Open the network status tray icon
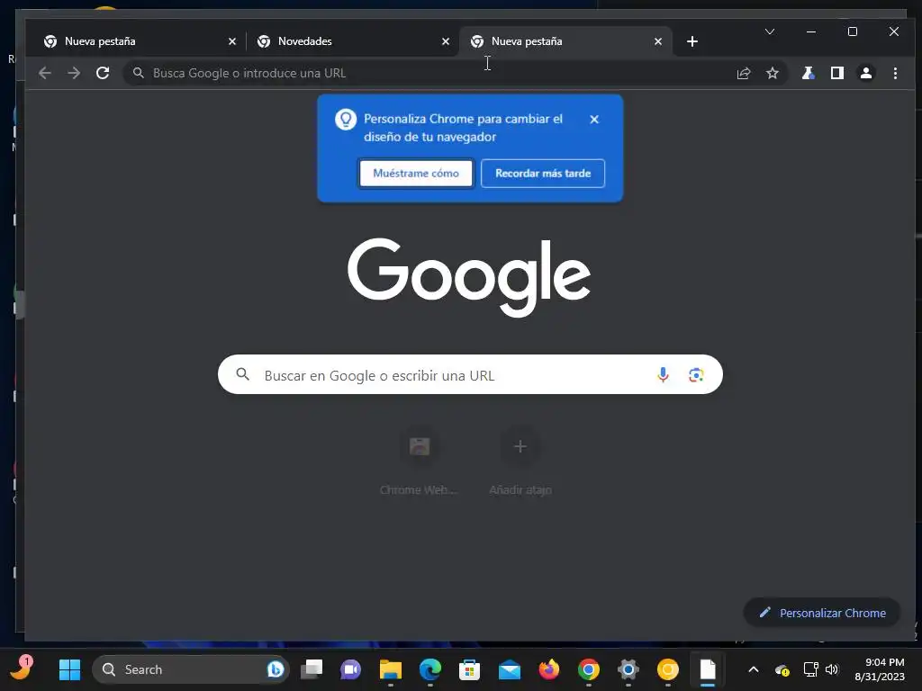The width and height of the screenshot is (922, 691). pyautogui.click(x=811, y=669)
